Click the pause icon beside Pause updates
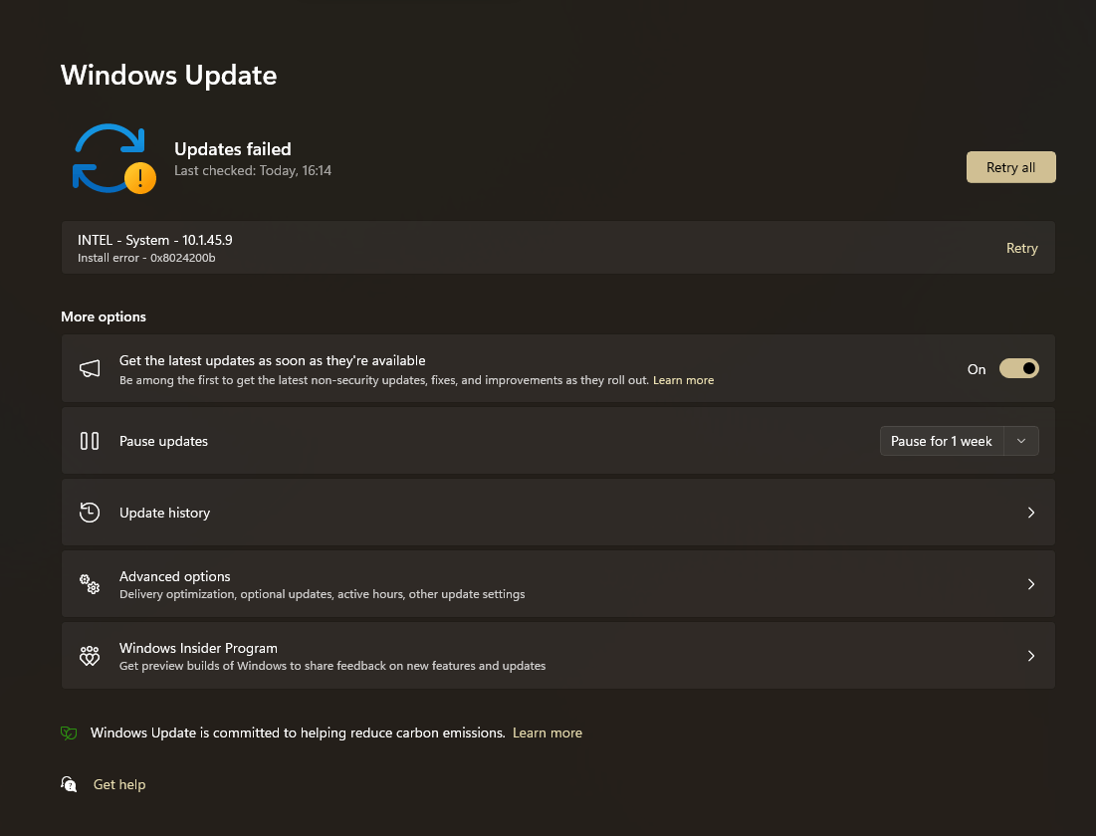This screenshot has width=1096, height=836. pyautogui.click(x=90, y=440)
